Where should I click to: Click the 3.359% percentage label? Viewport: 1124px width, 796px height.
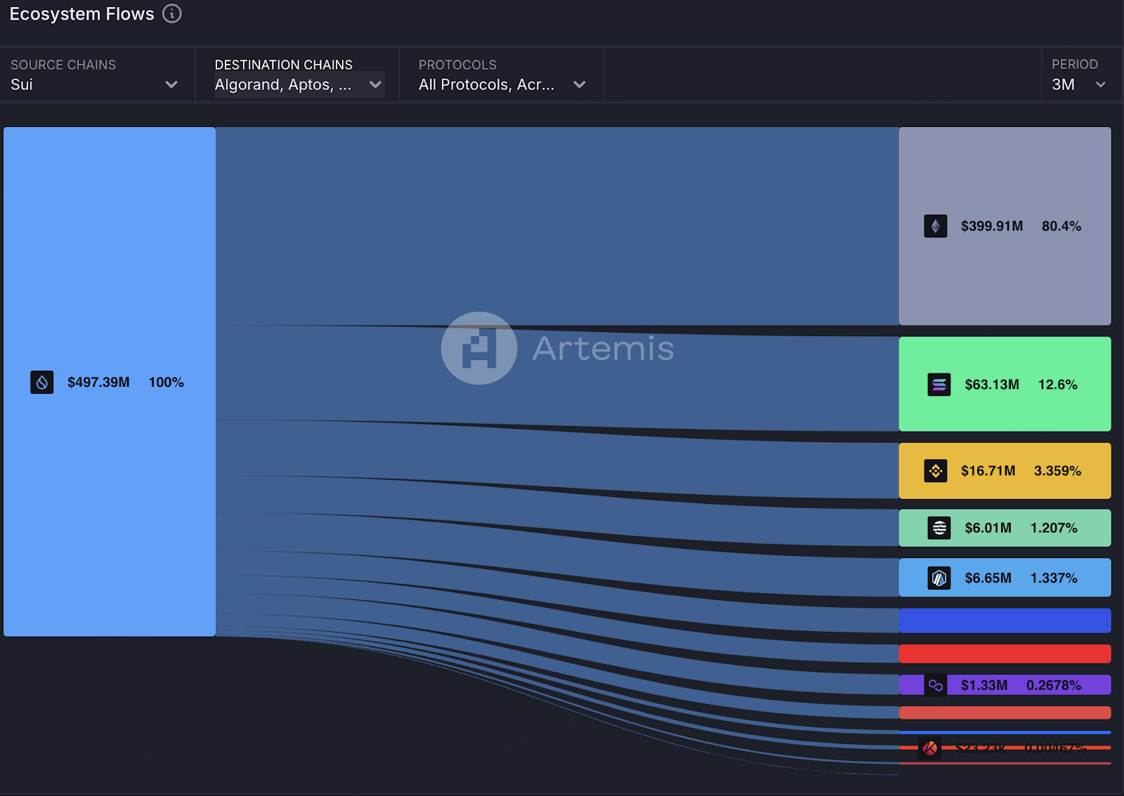pyautogui.click(x=1058, y=471)
